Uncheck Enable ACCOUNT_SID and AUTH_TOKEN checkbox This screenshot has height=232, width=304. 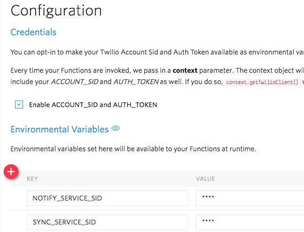[19, 104]
